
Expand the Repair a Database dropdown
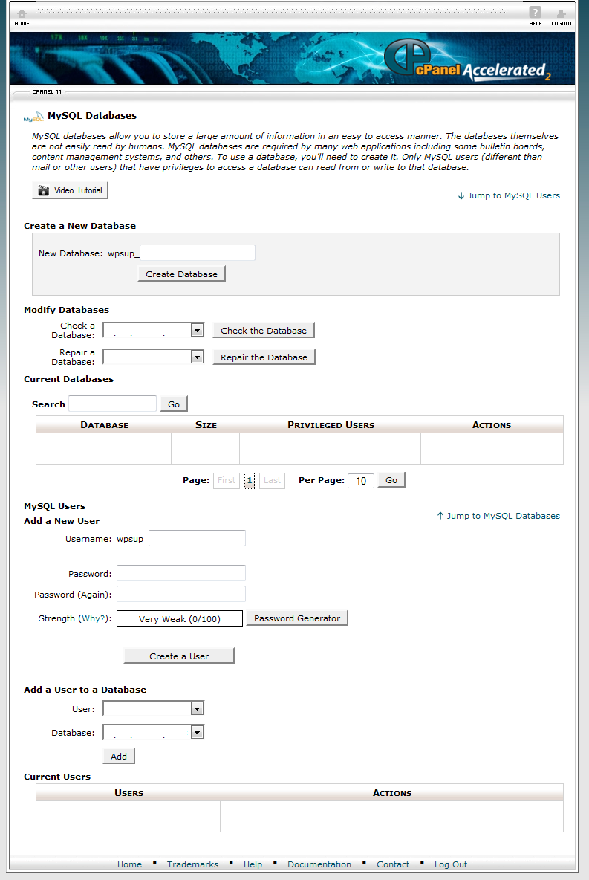[x=197, y=357]
